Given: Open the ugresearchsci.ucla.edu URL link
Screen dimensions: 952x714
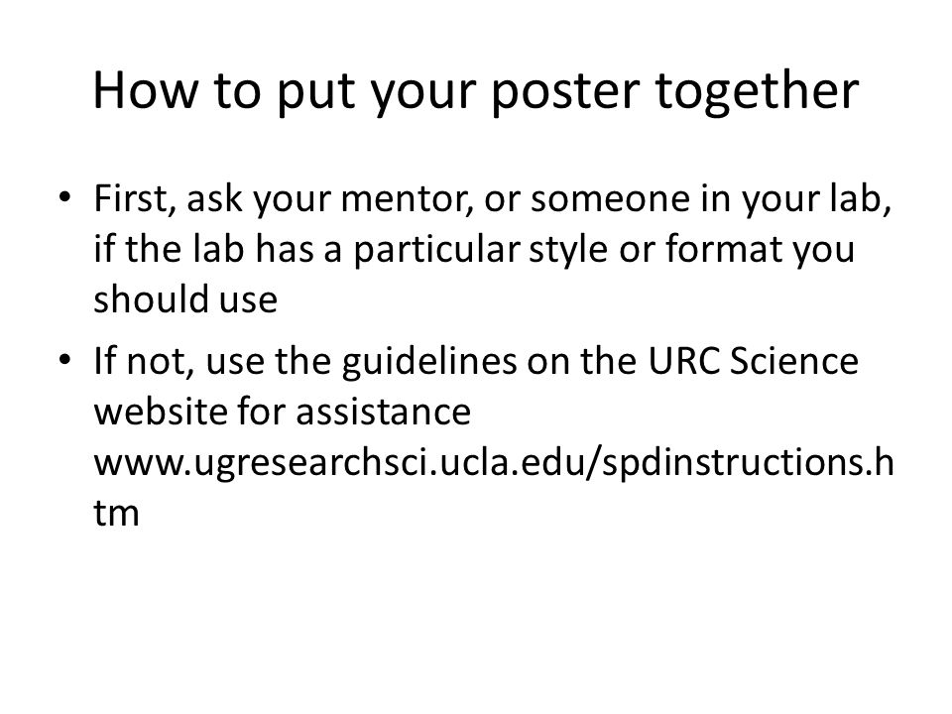Looking at the screenshot, I should coord(494,486).
